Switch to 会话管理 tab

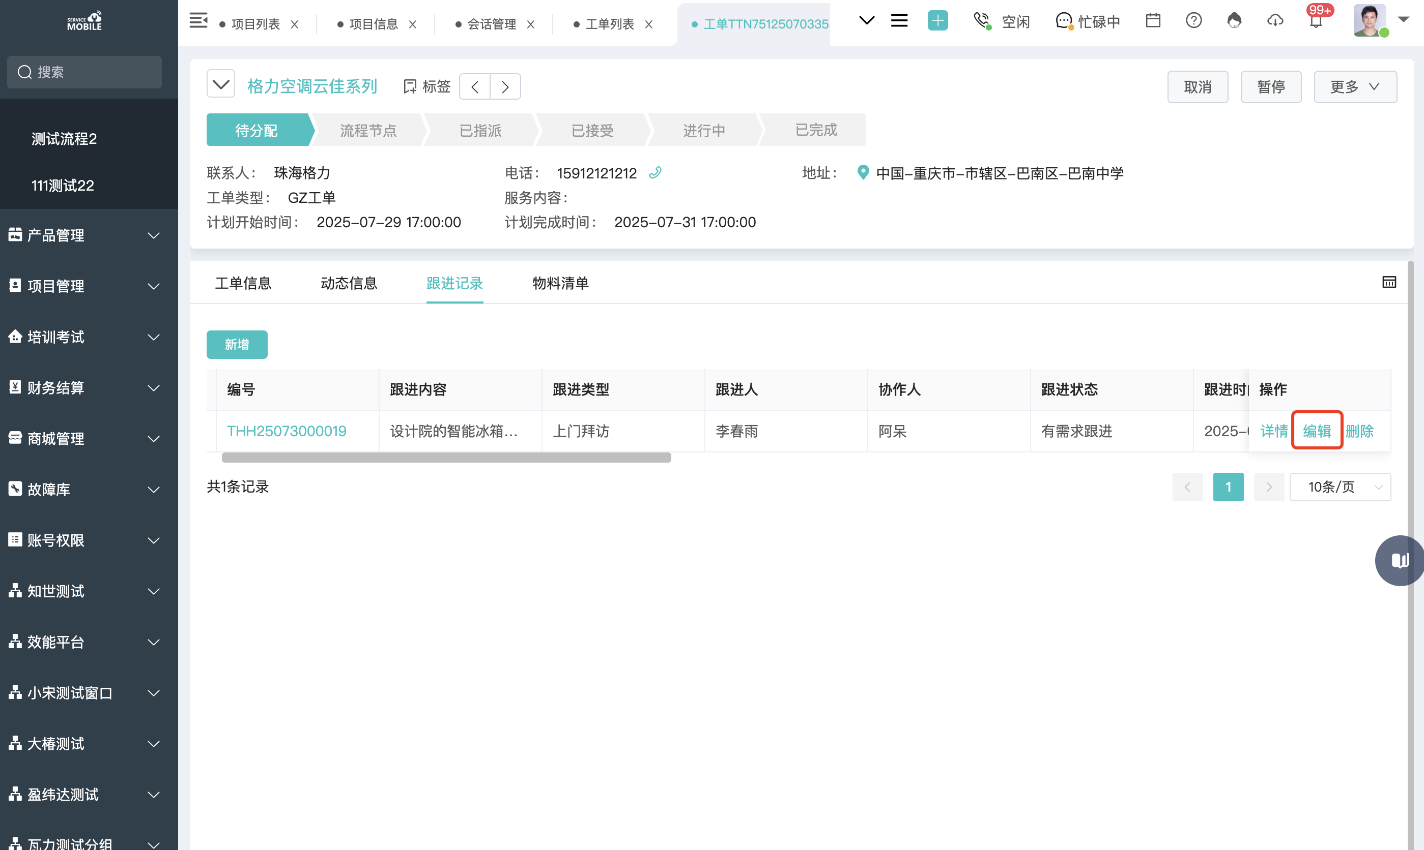pos(492,24)
